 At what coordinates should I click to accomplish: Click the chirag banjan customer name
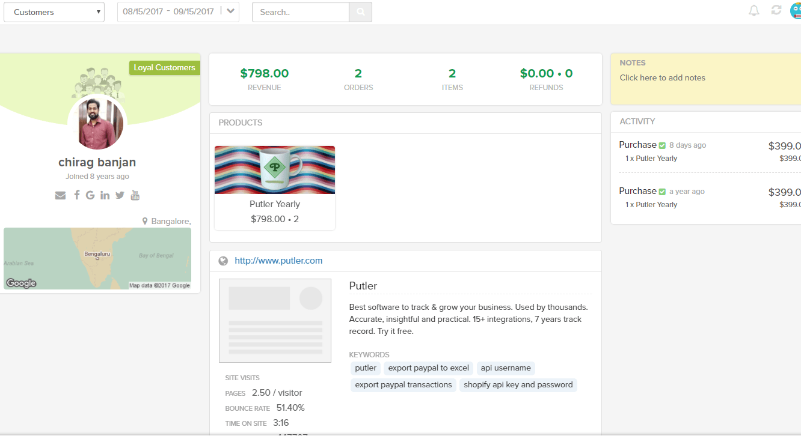97,162
